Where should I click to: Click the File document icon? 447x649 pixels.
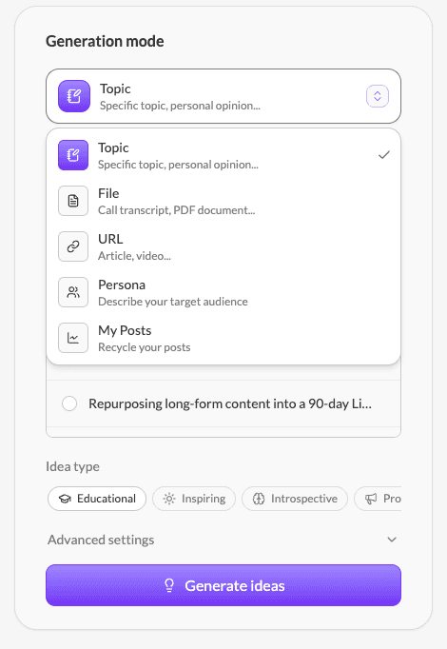73,201
